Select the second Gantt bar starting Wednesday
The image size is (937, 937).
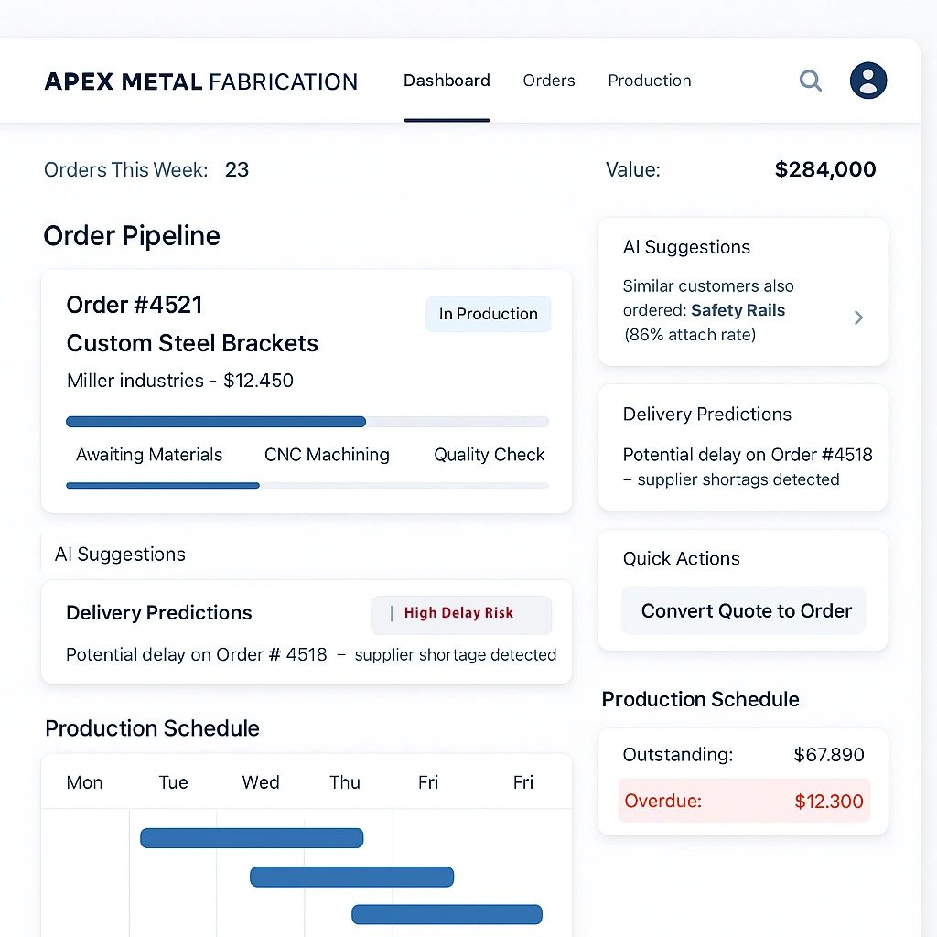(351, 877)
